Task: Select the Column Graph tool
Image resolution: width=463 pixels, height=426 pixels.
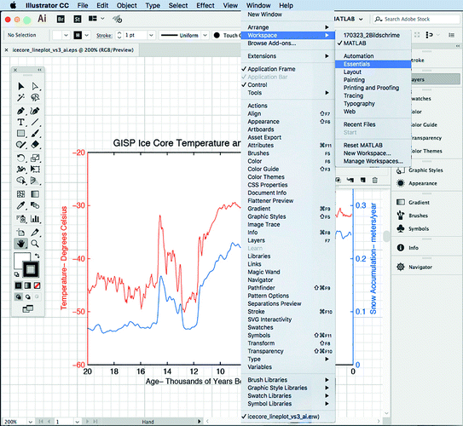Action: pyautogui.click(x=35, y=219)
